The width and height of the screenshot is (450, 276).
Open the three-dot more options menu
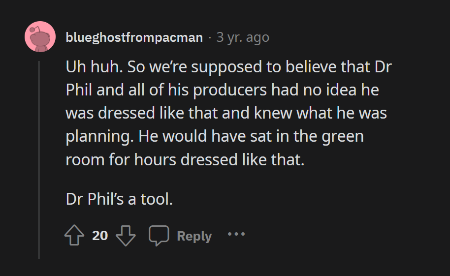[236, 234]
